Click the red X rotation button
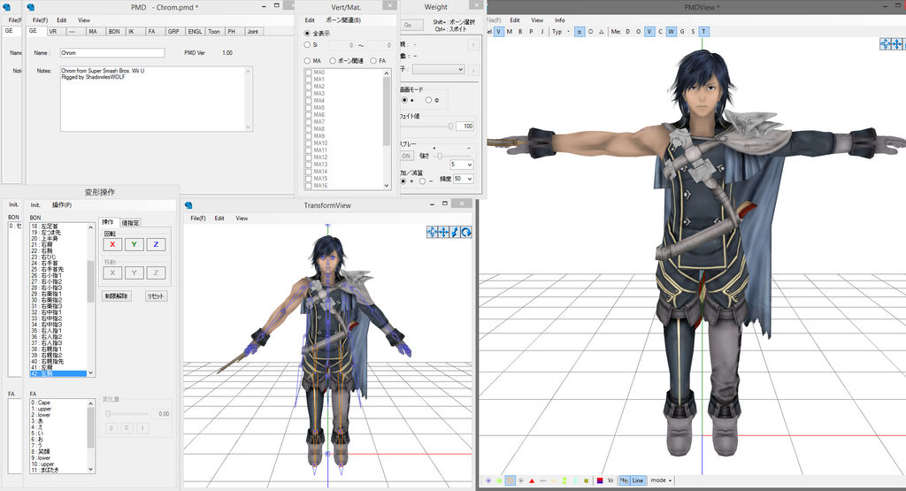This screenshot has width=906, height=491. (112, 244)
